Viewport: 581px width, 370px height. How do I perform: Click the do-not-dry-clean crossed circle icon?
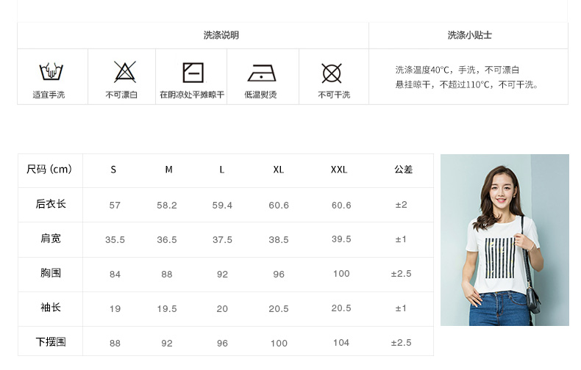[x=332, y=73]
